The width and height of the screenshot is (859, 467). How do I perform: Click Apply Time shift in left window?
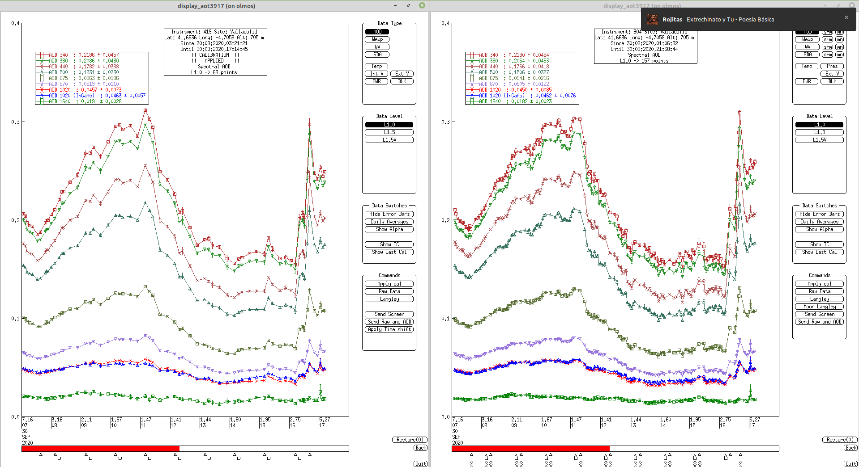coord(389,329)
